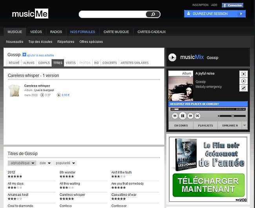Click the top square icon beside A joyful noise
Viewport: 255px width, 208px height.
click(244, 74)
